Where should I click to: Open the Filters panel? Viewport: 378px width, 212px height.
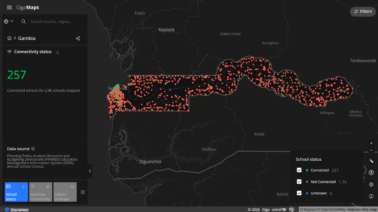pos(363,11)
